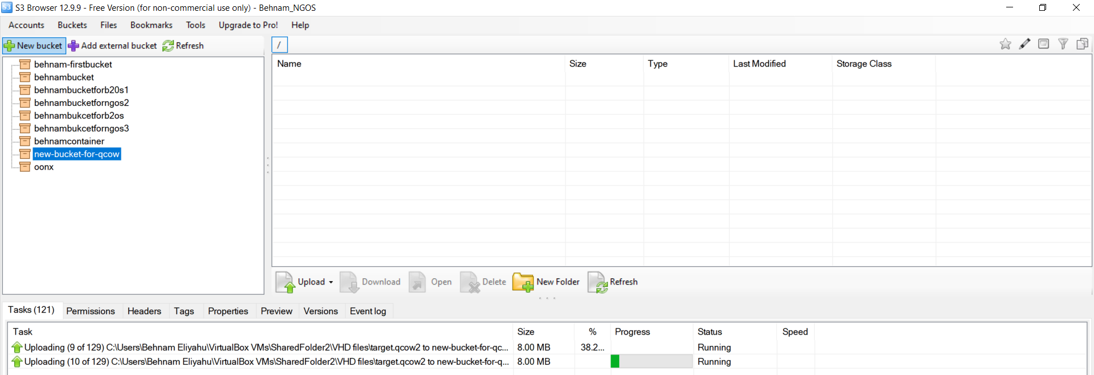The width and height of the screenshot is (1094, 375).
Task: Click the Task column header
Action: click(x=261, y=332)
